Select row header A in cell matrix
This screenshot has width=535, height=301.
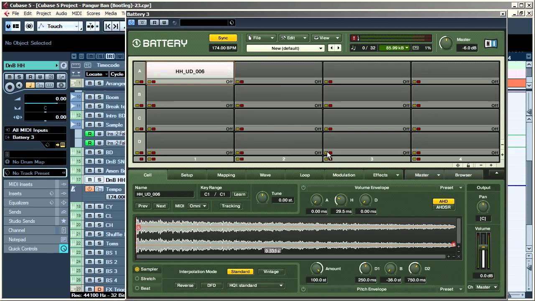tap(139, 71)
